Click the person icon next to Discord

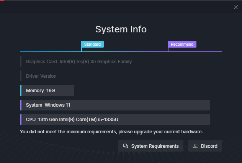click(x=195, y=146)
